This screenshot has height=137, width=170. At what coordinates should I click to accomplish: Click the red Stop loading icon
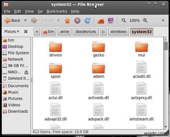77,21
